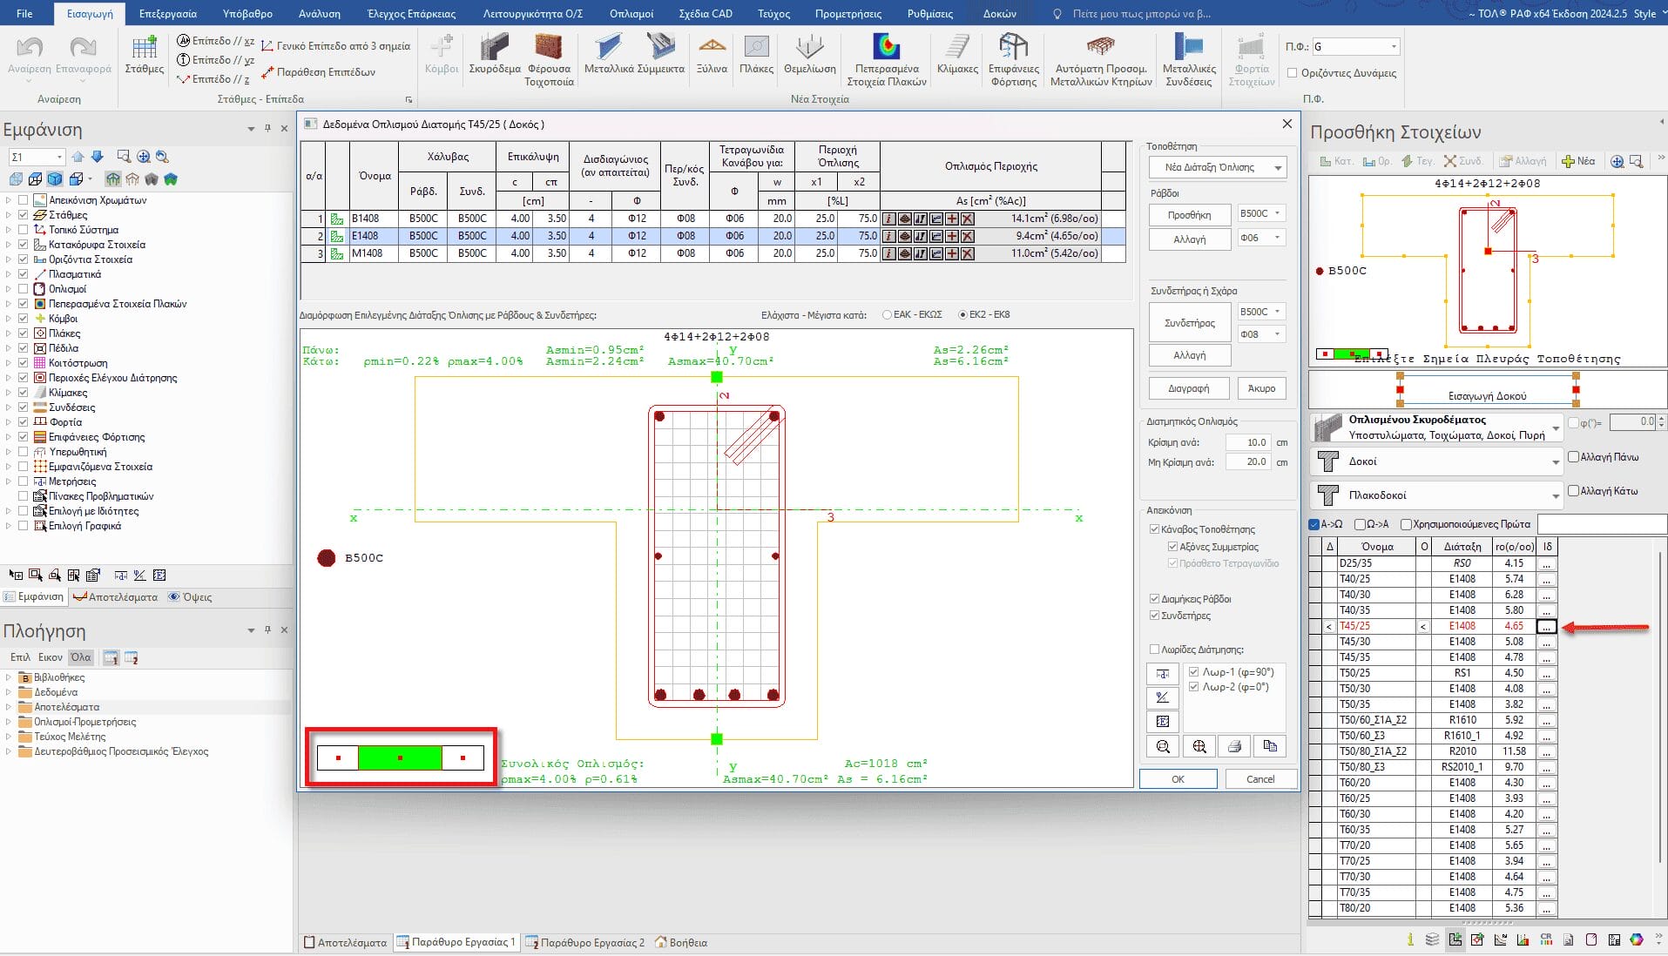Click the print icon in reinforcement dialog
This screenshot has height=956, width=1668.
click(x=1234, y=746)
